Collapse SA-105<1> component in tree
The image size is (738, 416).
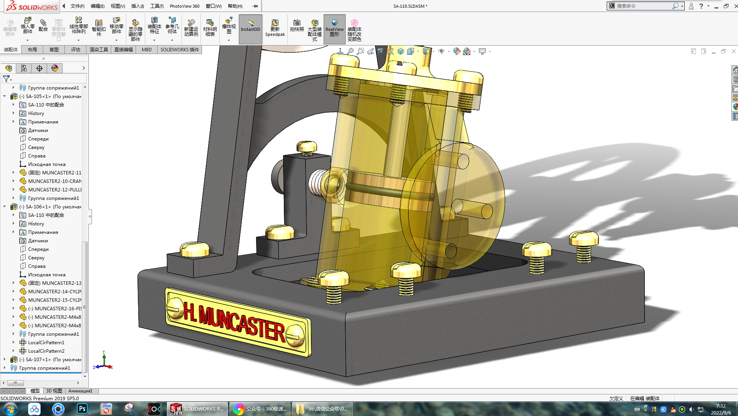pos(5,96)
